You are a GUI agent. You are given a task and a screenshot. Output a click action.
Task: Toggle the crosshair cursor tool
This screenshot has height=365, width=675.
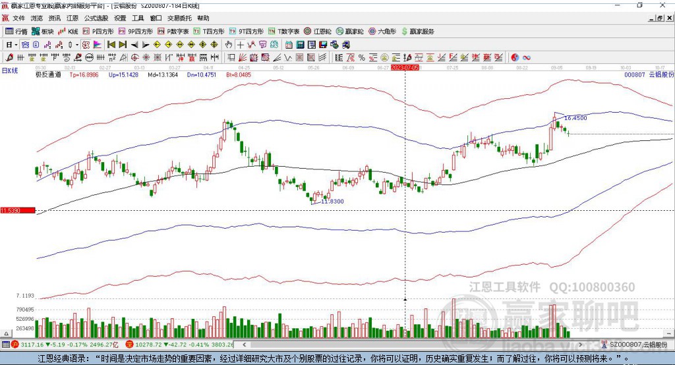(x=240, y=45)
